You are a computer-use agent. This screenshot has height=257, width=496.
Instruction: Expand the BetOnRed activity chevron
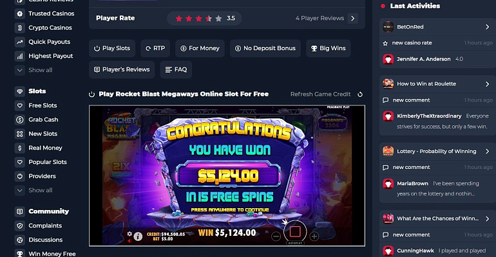(x=487, y=27)
